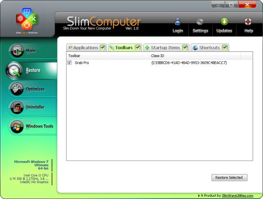Click the Help label

[249, 31]
